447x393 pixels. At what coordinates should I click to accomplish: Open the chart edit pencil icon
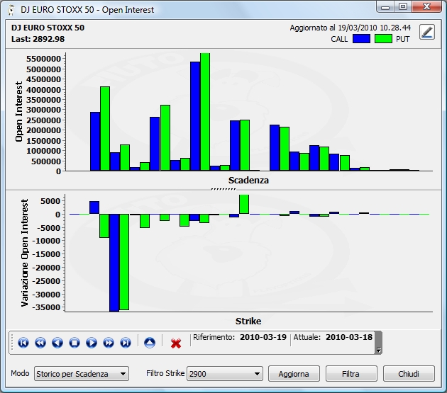click(426, 32)
